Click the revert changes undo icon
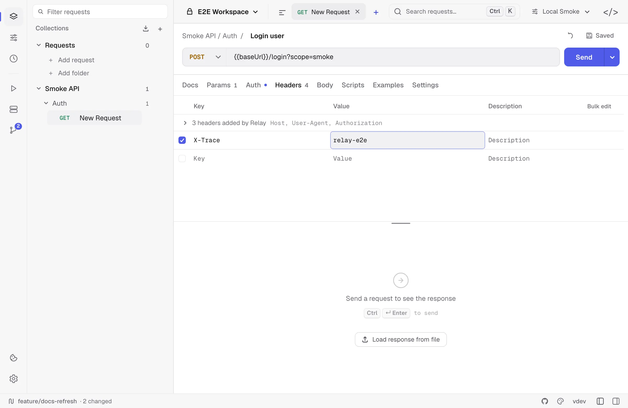The image size is (628, 408). click(x=570, y=36)
